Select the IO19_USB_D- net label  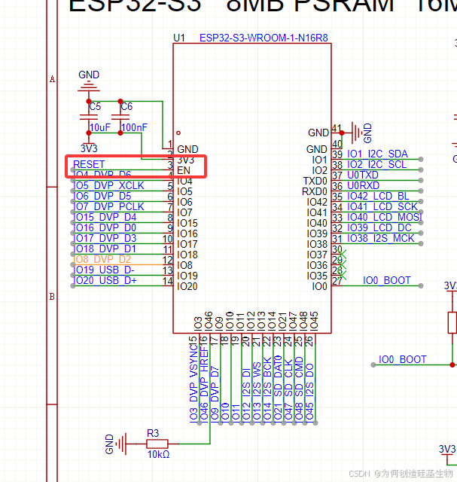click(104, 270)
